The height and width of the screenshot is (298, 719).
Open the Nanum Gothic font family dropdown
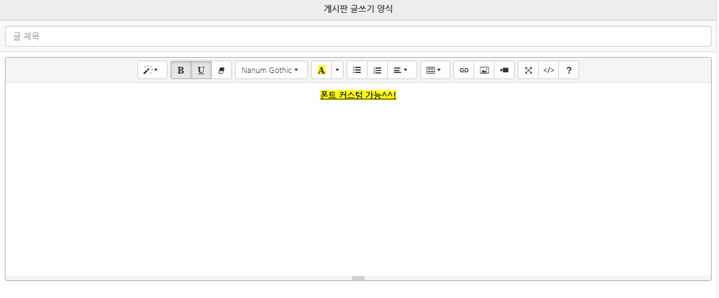click(271, 70)
